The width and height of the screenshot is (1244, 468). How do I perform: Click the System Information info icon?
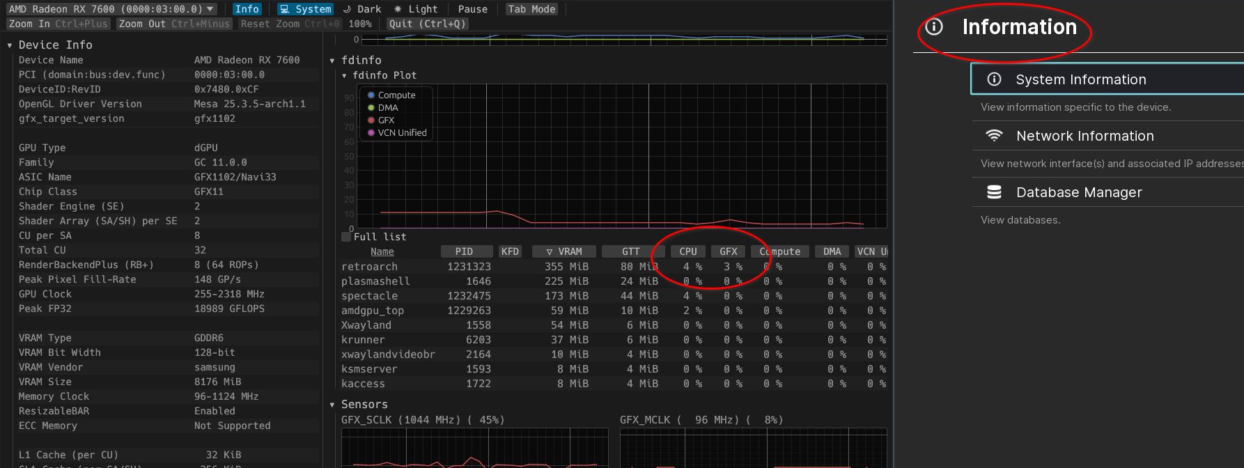994,79
